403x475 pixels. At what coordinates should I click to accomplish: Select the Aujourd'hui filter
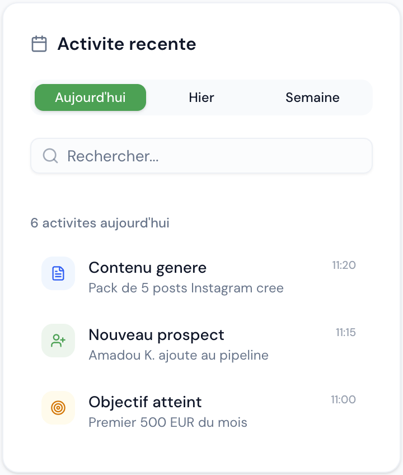[90, 97]
